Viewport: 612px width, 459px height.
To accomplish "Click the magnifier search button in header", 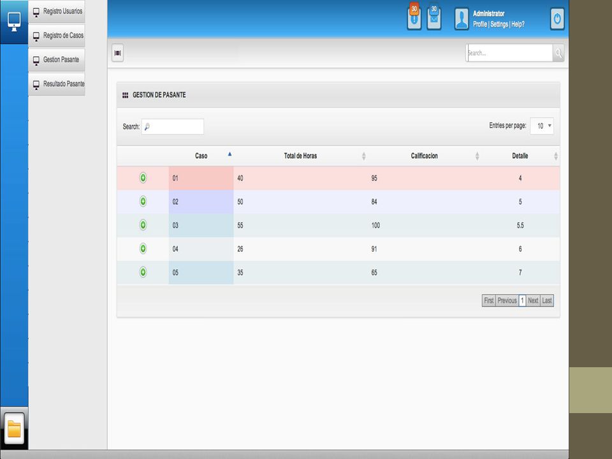I will click(558, 53).
